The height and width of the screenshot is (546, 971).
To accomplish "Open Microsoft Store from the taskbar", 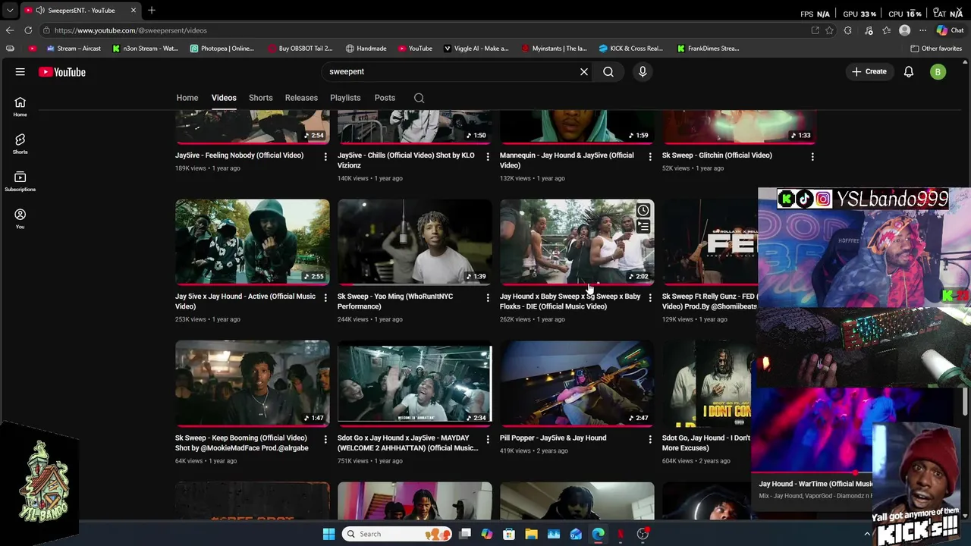I will pyautogui.click(x=509, y=534).
